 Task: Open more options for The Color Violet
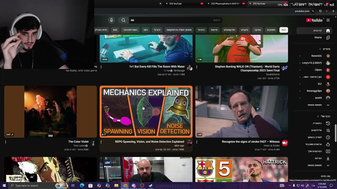6,142
